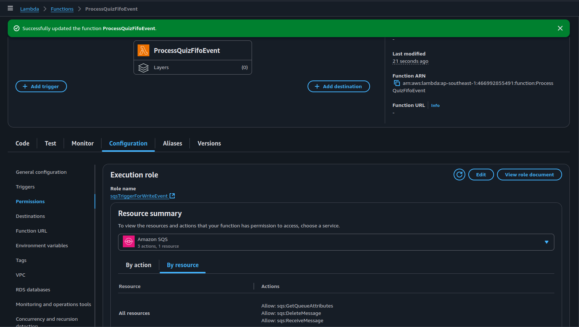Switch to the Code tab
This screenshot has width=579, height=327.
pos(22,143)
